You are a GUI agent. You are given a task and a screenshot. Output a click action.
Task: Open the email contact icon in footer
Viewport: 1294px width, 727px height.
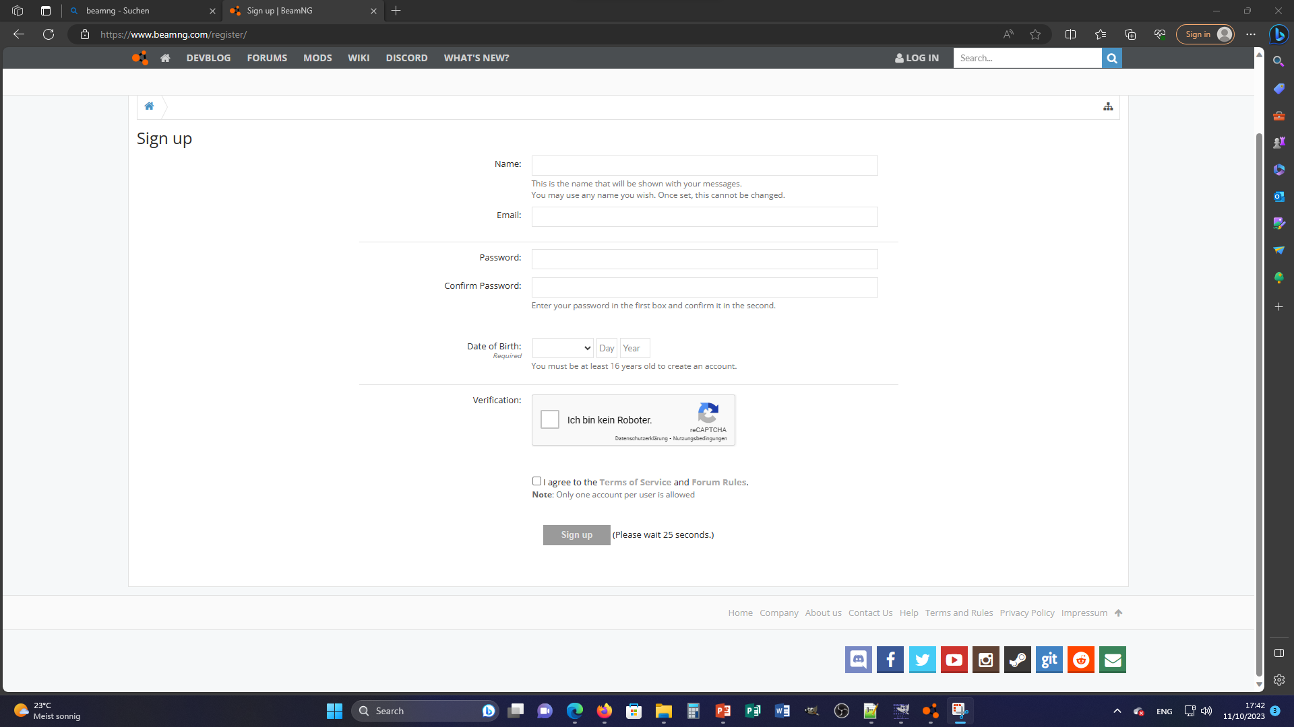point(1113,660)
